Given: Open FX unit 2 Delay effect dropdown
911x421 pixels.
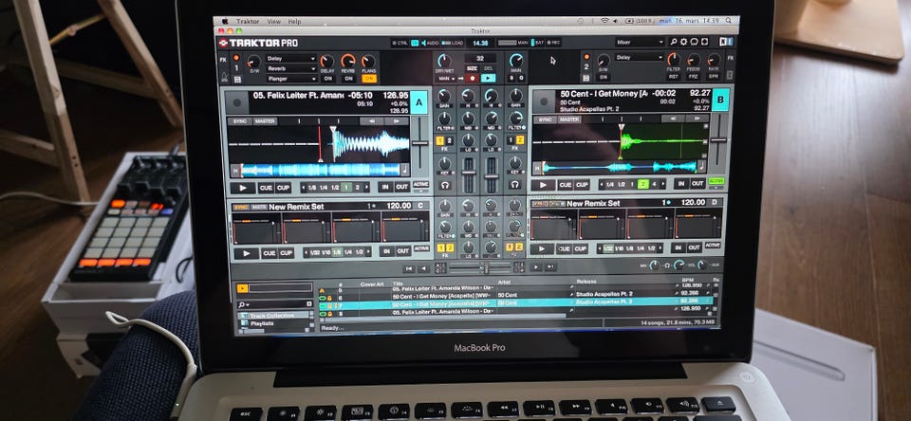Looking at the screenshot, I should click(x=639, y=57).
